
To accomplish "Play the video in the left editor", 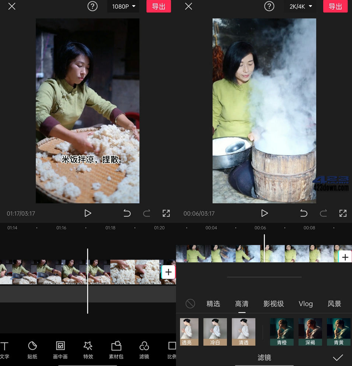I will click(x=88, y=213).
